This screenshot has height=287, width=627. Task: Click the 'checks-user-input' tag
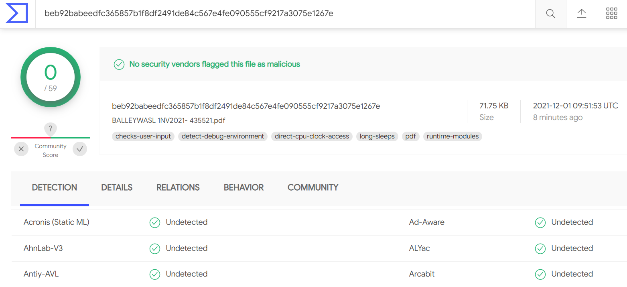point(143,136)
